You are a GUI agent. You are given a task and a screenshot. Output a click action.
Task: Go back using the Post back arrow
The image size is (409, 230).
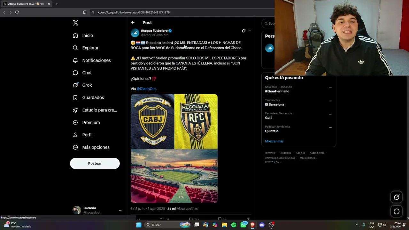133,23
